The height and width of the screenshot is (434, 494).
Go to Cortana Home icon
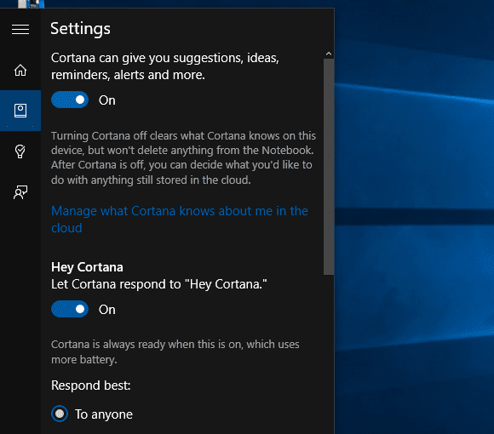pos(20,70)
